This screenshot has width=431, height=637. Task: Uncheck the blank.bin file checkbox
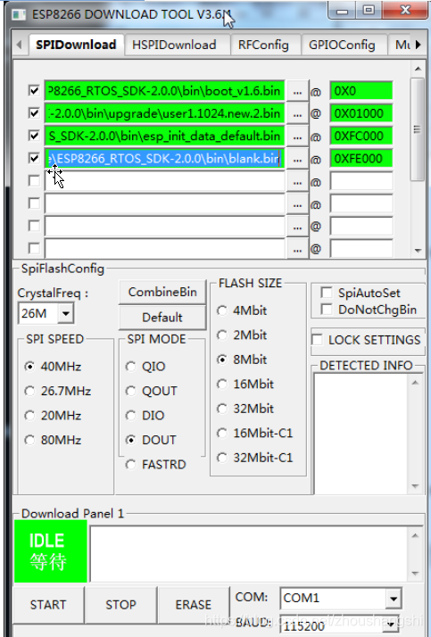point(34,158)
